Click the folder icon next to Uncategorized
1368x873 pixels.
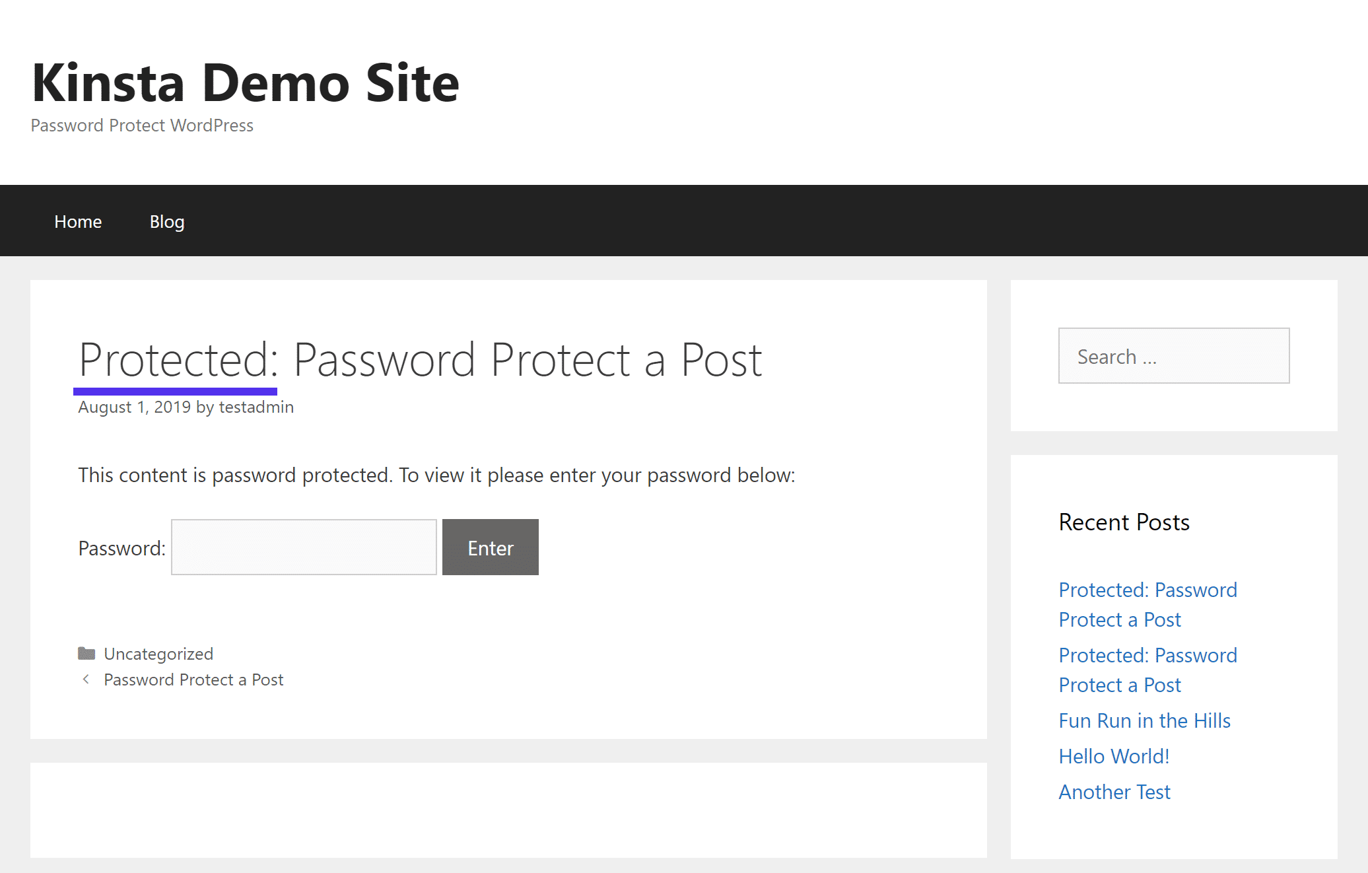[88, 652]
